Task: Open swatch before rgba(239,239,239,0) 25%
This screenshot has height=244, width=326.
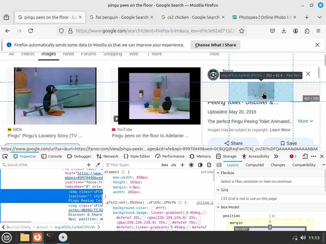Action: point(144,218)
